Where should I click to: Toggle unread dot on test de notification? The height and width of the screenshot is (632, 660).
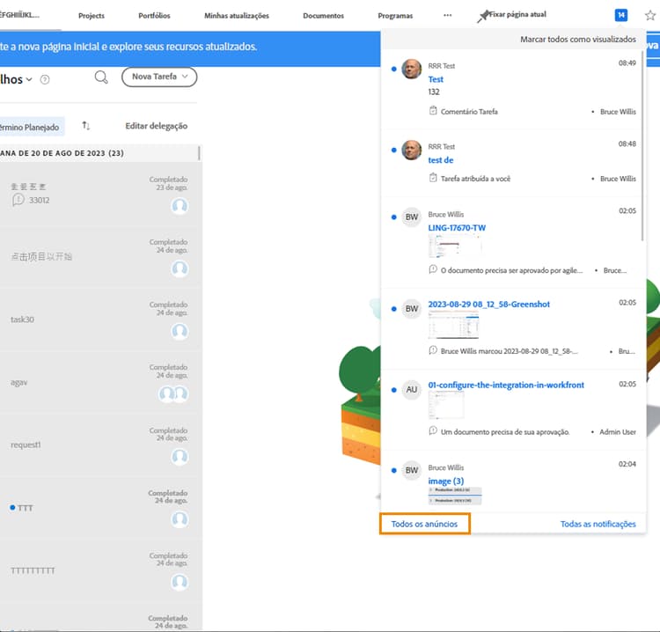(393, 150)
